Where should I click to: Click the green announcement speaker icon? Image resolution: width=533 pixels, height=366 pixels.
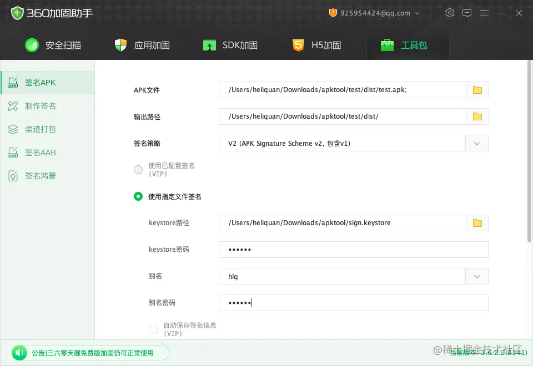(x=19, y=353)
